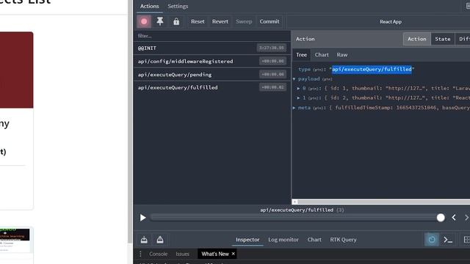Click the red project card thumbnail

pos(16,70)
